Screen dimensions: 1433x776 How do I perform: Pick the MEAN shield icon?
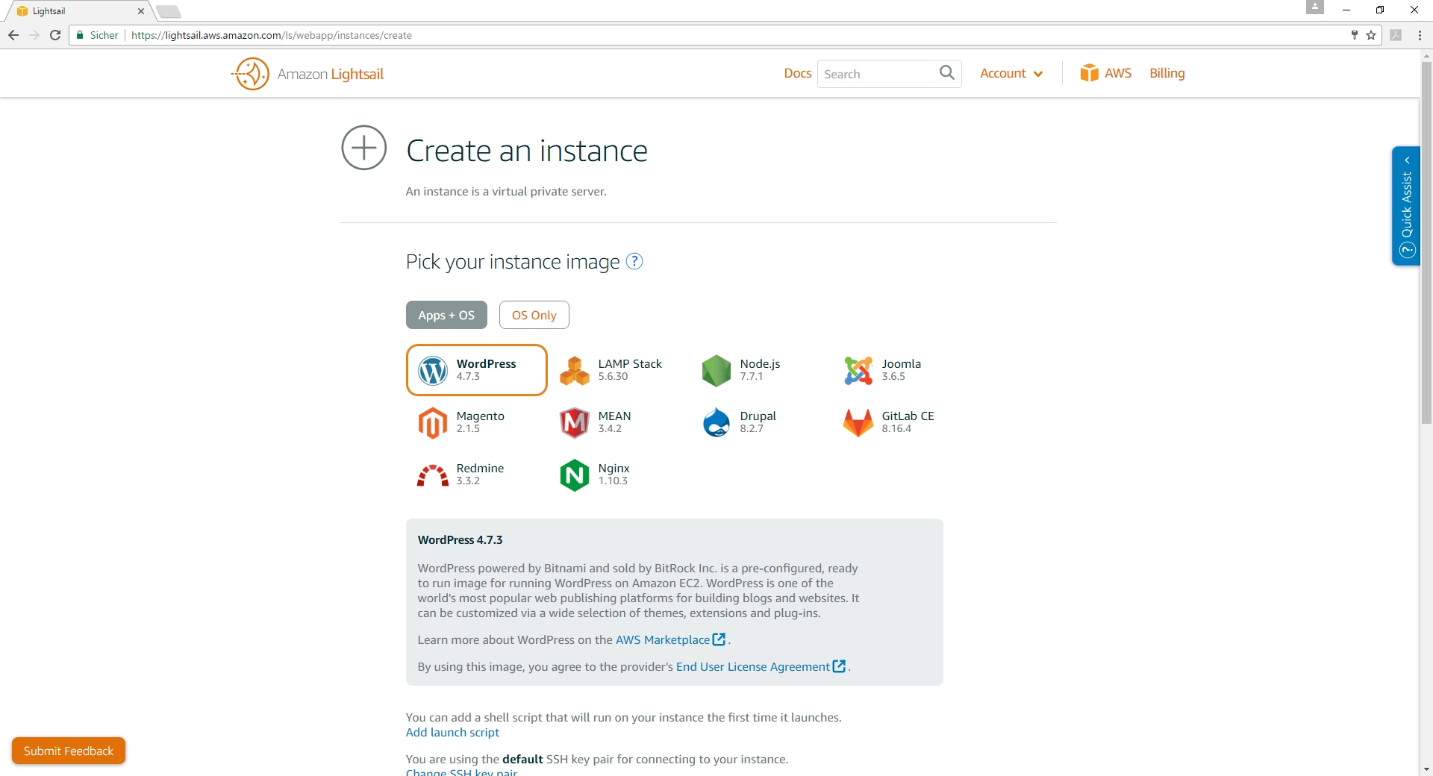tap(575, 422)
